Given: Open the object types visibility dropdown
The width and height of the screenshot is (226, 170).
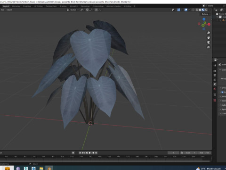Looking at the screenshot, I should pyautogui.click(x=174, y=10).
